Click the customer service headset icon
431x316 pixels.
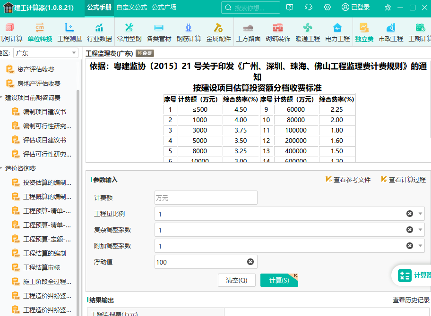click(x=309, y=8)
